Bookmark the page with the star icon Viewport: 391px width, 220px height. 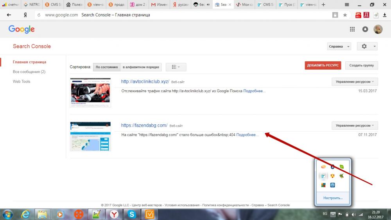[345, 15]
